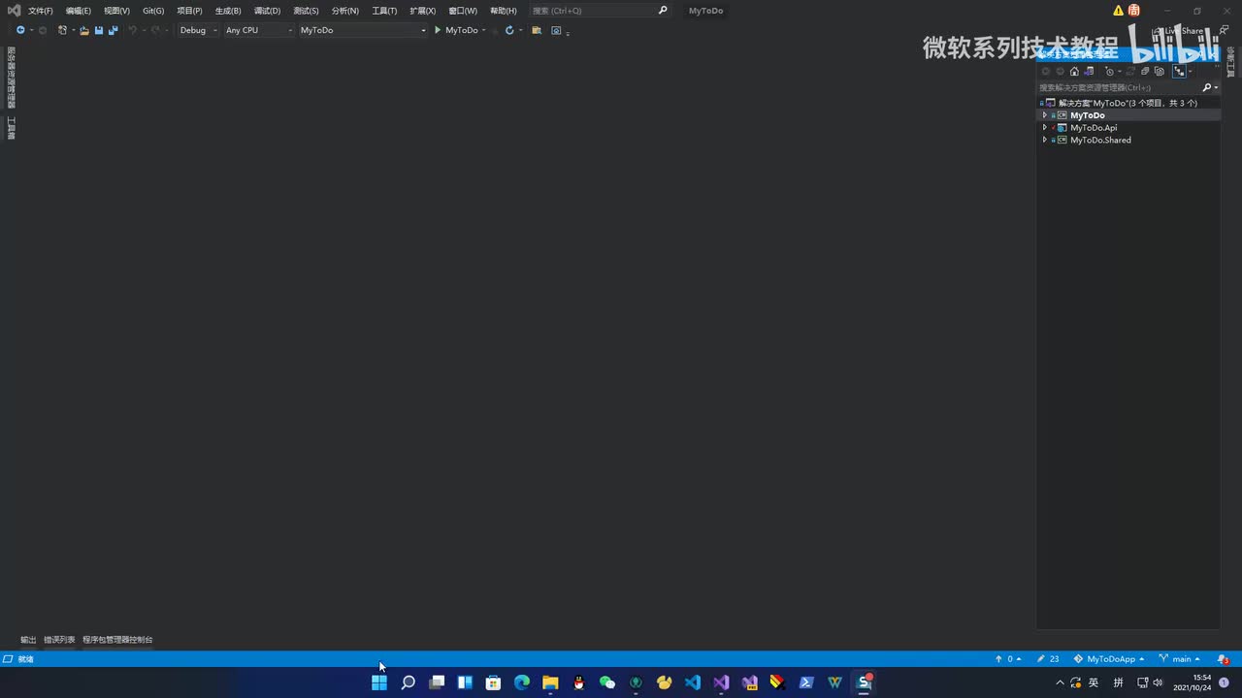This screenshot has height=698, width=1242.
Task: Open PowerShell from the taskbar
Action: (806, 682)
